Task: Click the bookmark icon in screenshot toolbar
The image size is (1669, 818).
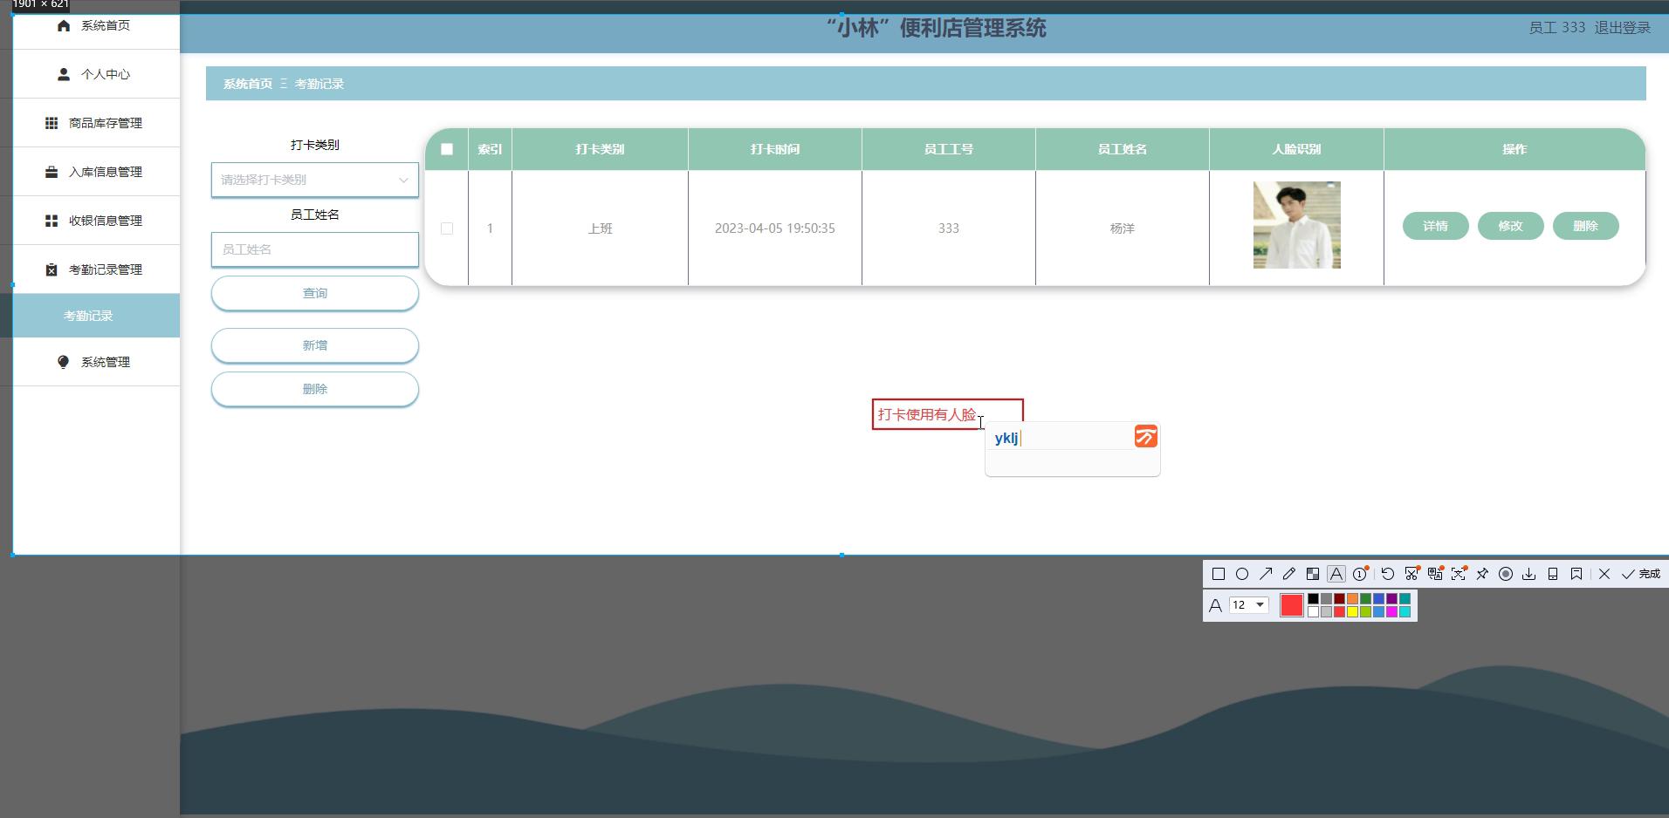Action: coord(1576,574)
